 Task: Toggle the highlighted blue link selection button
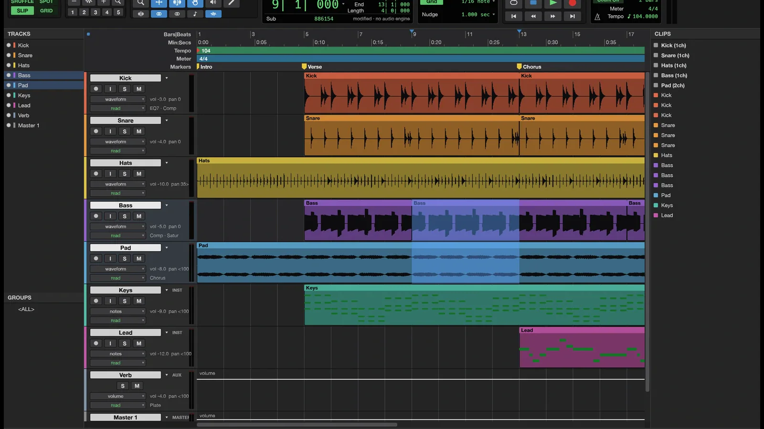tap(159, 14)
